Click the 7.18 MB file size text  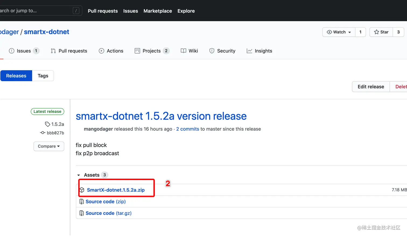399,190
